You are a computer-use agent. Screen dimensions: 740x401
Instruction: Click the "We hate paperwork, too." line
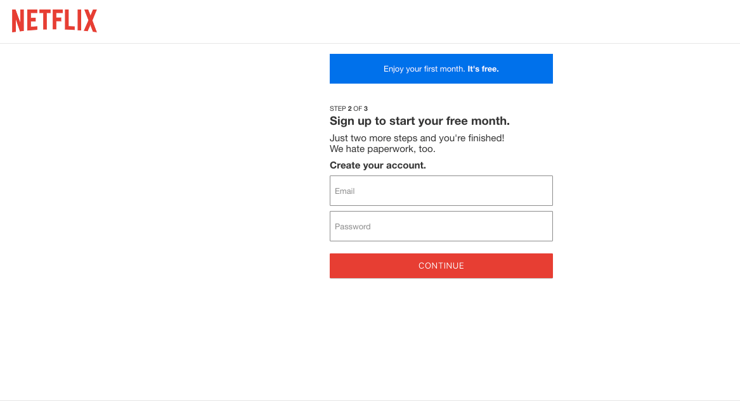(382, 150)
